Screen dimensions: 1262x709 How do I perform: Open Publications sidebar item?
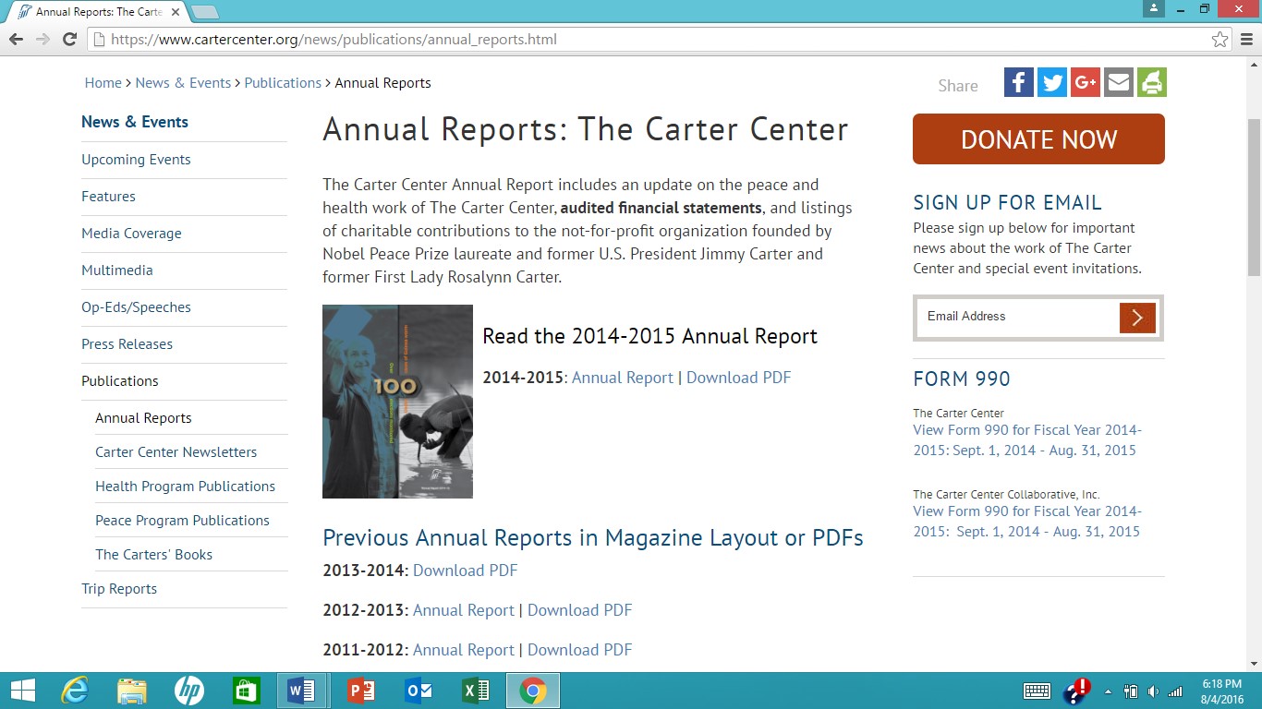[120, 381]
